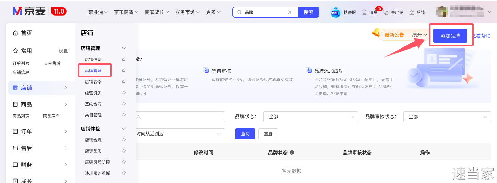The width and height of the screenshot is (497, 183).
Task: Toggle the pin for 店铺装修
Action: pos(123,82)
